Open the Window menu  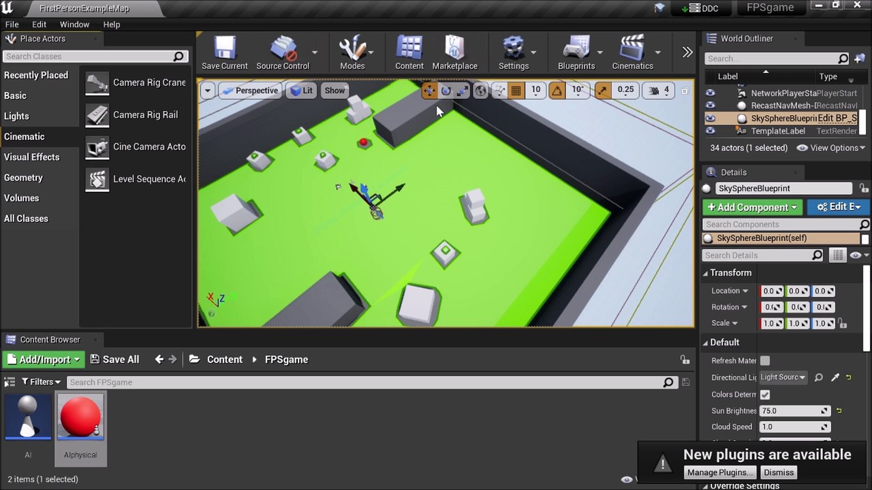(74, 24)
